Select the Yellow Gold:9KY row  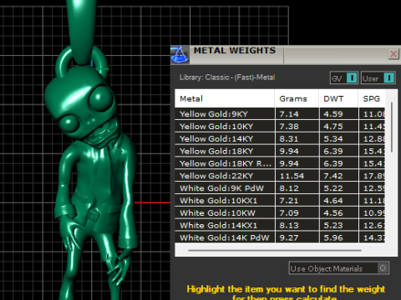(280, 114)
